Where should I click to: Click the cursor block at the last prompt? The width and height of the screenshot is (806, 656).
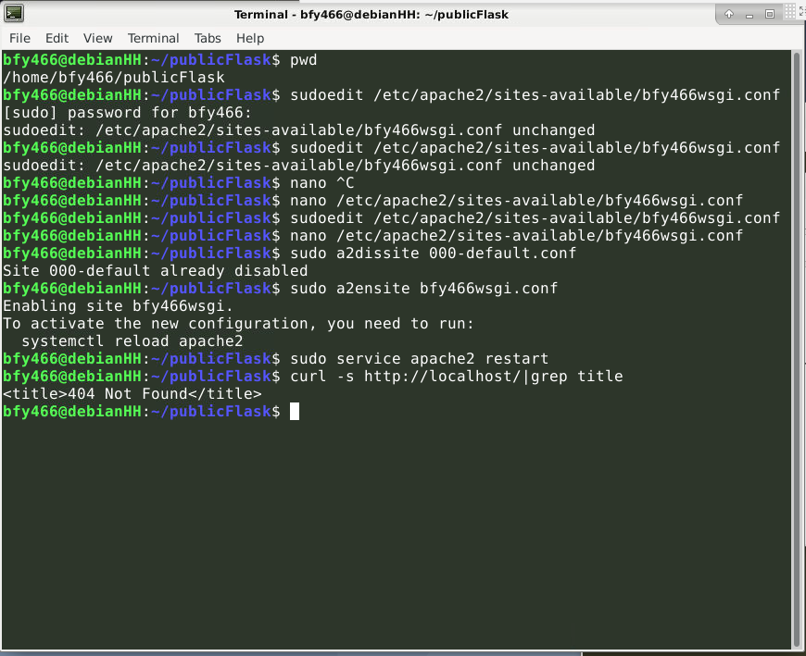pos(295,412)
